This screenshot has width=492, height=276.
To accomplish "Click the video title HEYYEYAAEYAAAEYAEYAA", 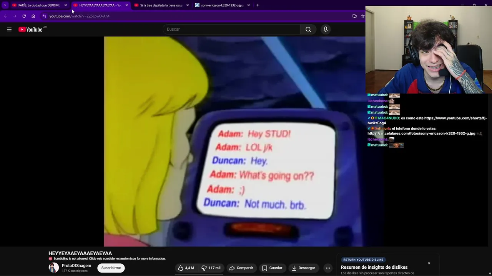I will click(80, 253).
